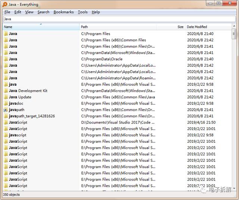Select the javapath entry name
Image resolution: width=239 pixels, height=200 pixels.
click(16, 110)
